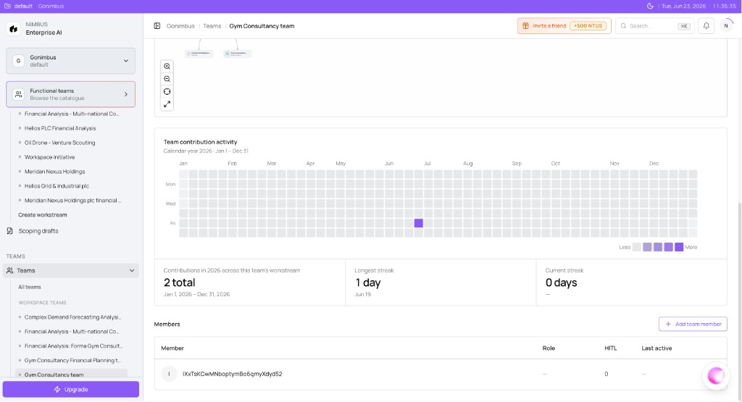Click the HITL column header
742x402 pixels.
(x=610, y=348)
